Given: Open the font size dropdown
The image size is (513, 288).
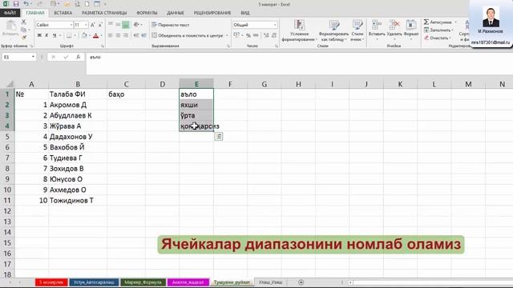Looking at the screenshot, I should [x=86, y=25].
